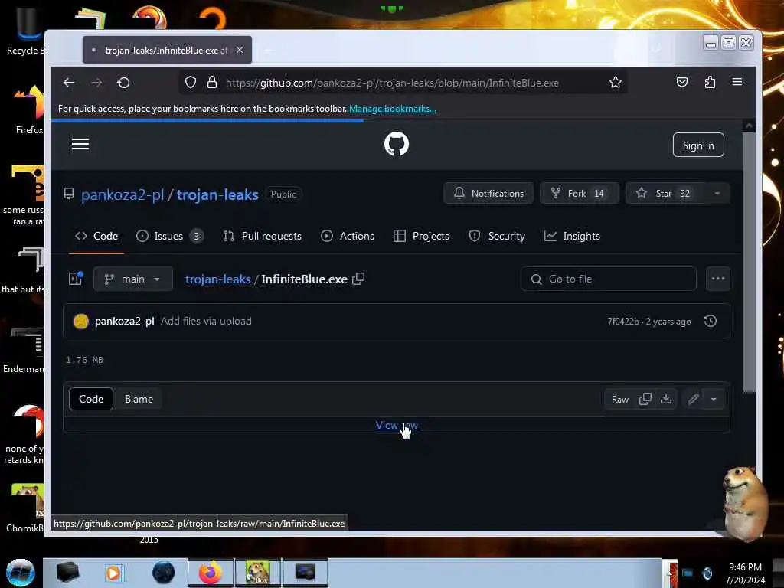Expand the edit options dropdown arrow
Viewport: 784px width, 588px height.
tap(714, 399)
